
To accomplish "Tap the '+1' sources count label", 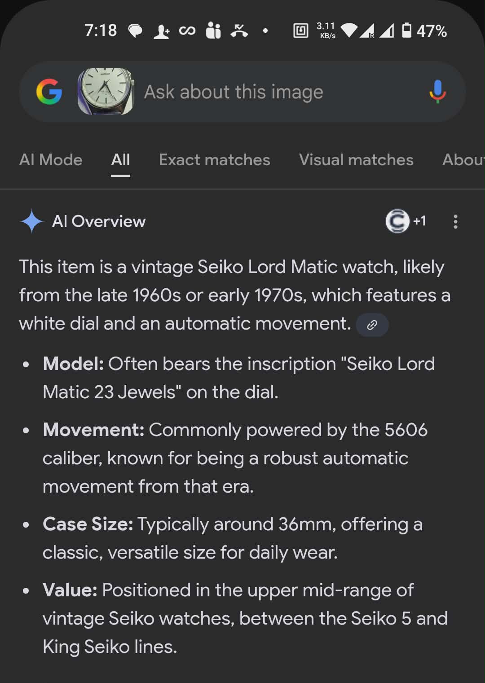I will (419, 221).
